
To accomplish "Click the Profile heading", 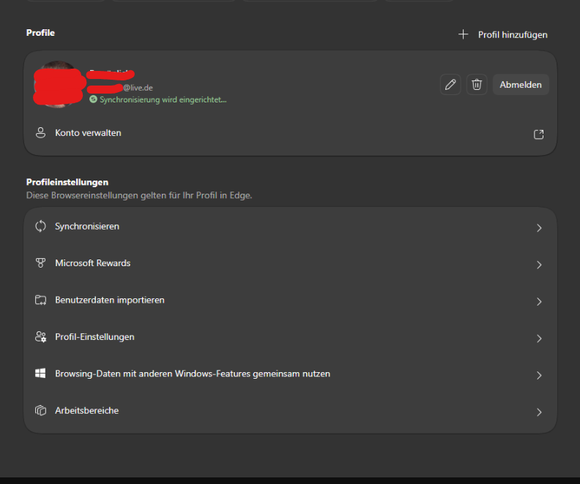I will tap(40, 33).
